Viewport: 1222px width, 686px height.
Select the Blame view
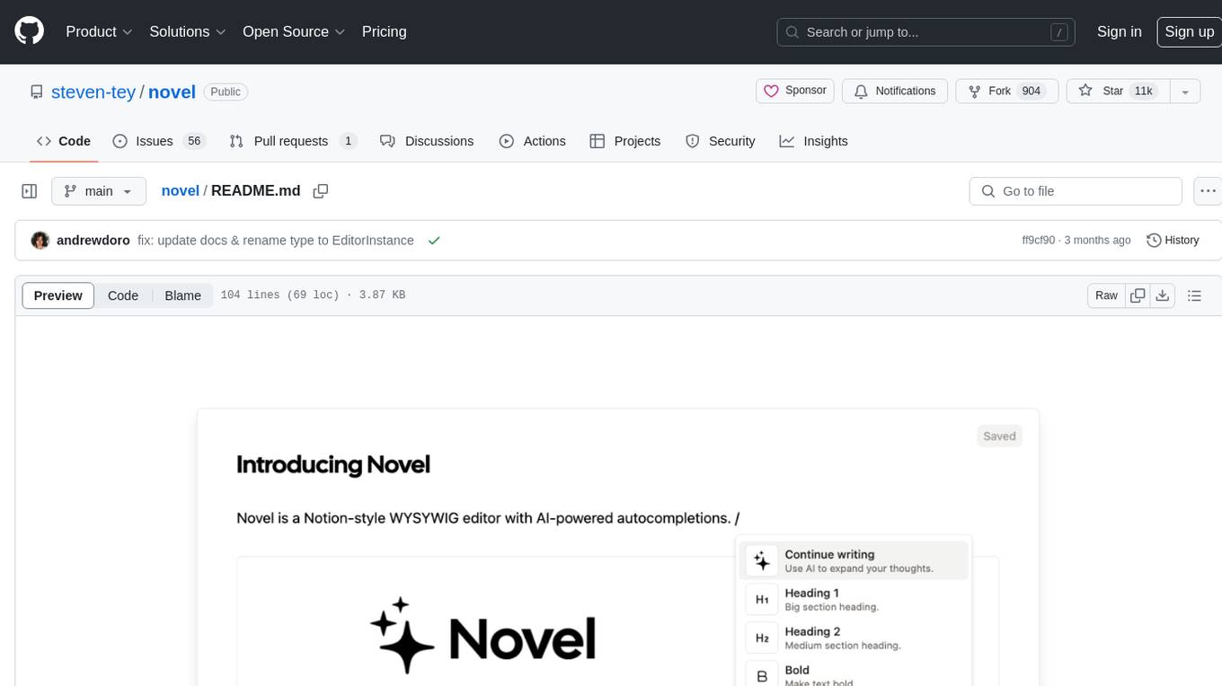coord(182,295)
